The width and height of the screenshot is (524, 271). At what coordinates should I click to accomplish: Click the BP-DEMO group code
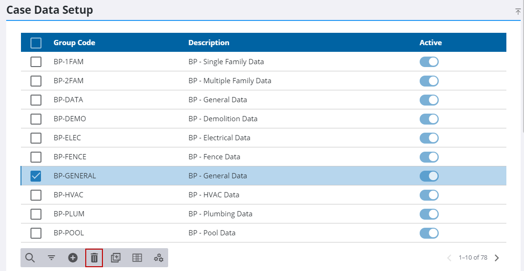pyautogui.click(x=70, y=119)
